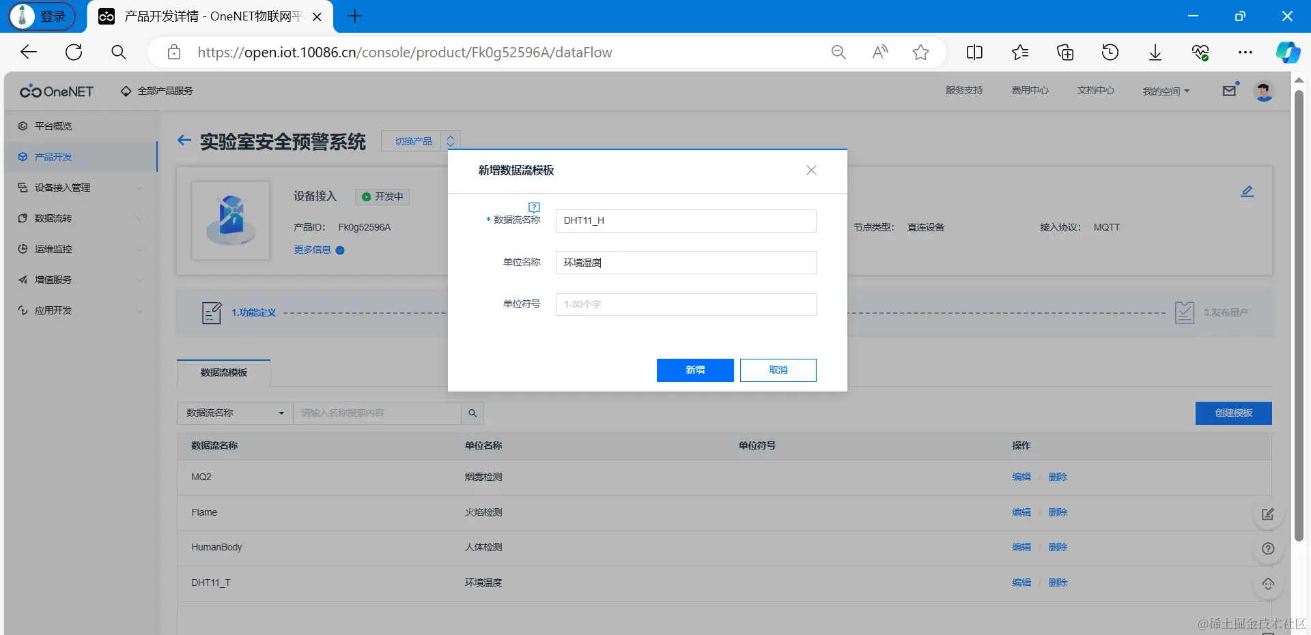This screenshot has height=635, width=1311.
Task: Open the Copilot sidebar icon
Action: pos(1288,52)
